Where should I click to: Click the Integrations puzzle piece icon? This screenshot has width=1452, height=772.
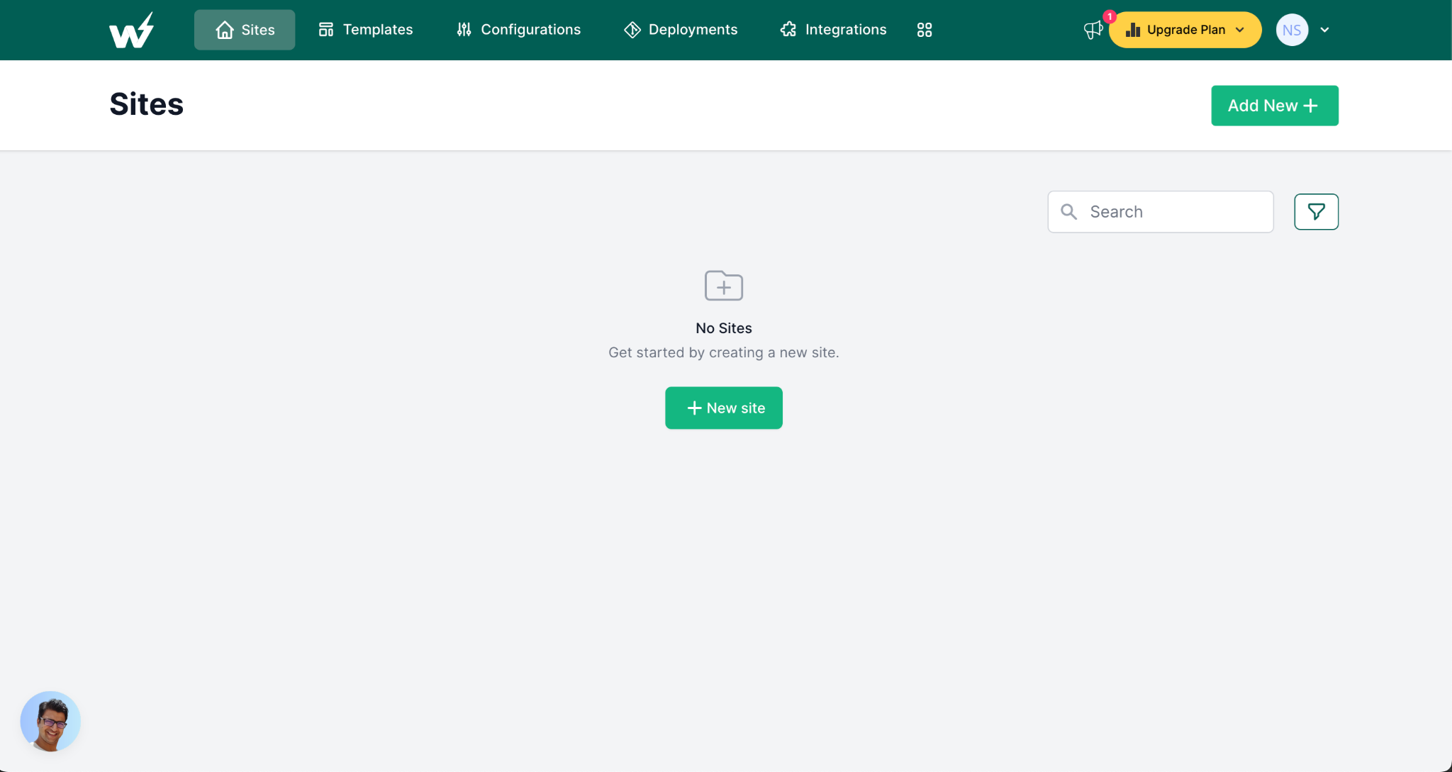click(787, 30)
